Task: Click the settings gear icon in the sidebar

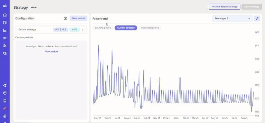Action: (5, 116)
